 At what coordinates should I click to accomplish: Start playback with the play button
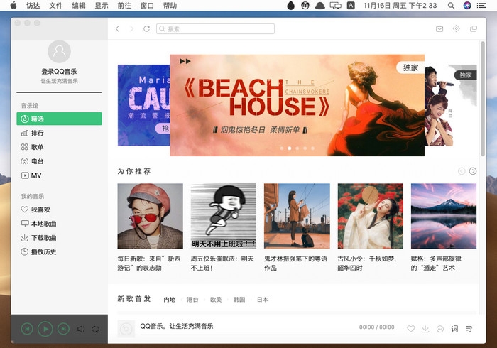coord(45,329)
